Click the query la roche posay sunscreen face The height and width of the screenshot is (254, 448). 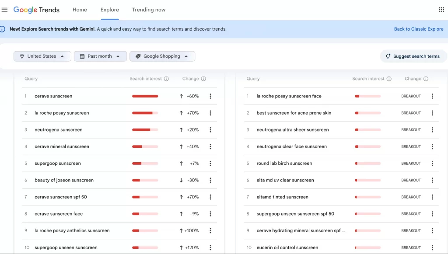(x=289, y=96)
